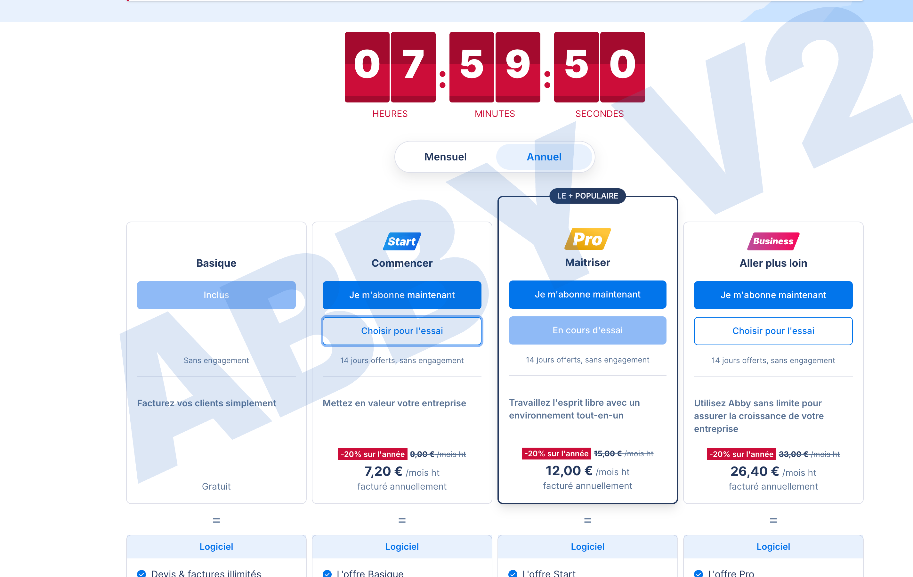Subscribe now to the Commencer plan
913x577 pixels.
402,295
